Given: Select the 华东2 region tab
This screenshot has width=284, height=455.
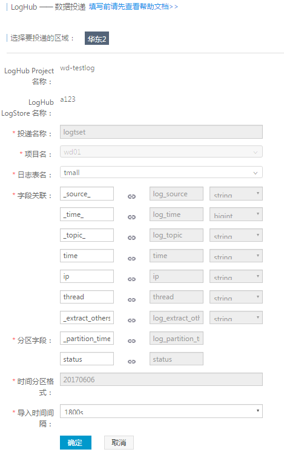Looking at the screenshot, I should [x=97, y=38].
